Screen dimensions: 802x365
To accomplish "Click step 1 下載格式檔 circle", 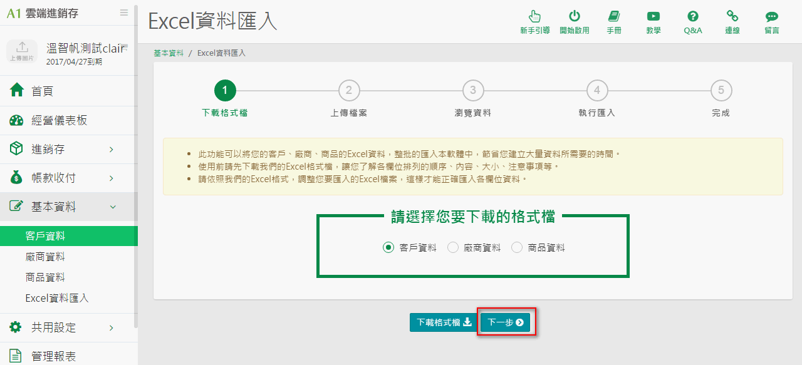I will click(x=225, y=90).
